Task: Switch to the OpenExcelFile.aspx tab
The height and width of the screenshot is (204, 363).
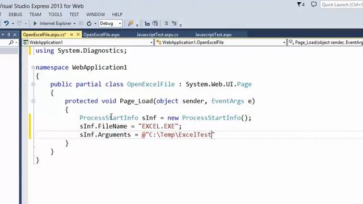Action: tap(102, 35)
